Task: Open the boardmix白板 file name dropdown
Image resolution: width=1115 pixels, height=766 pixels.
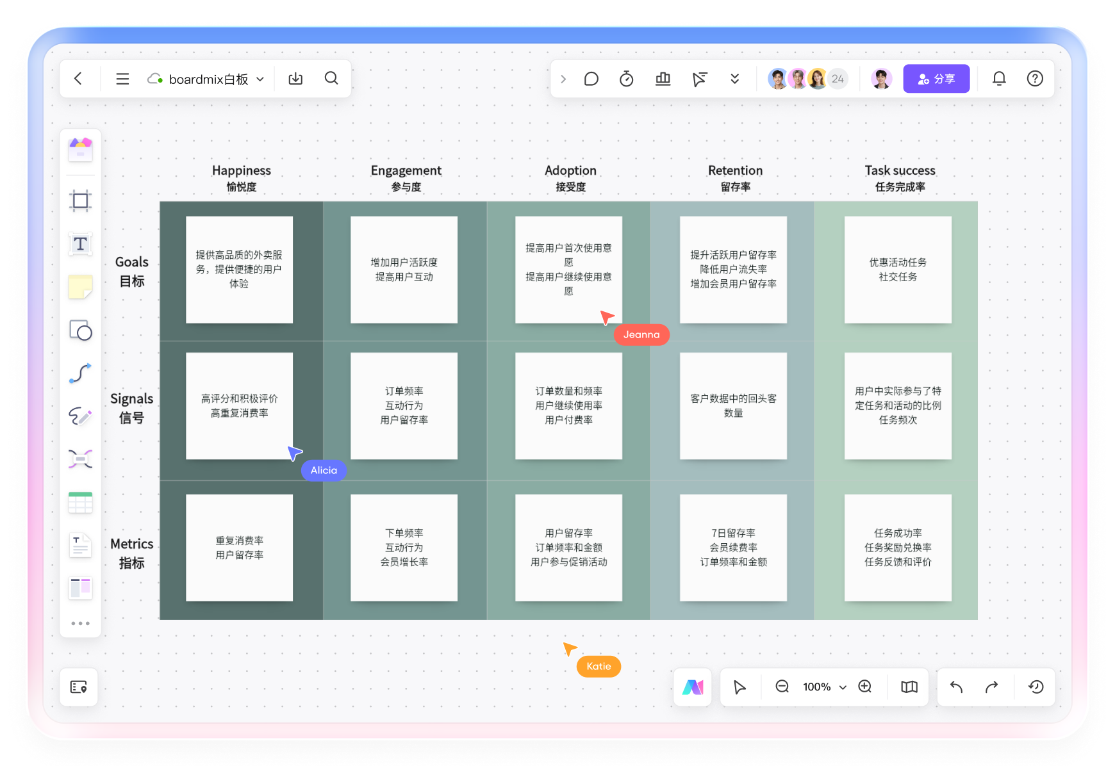Action: (260, 79)
